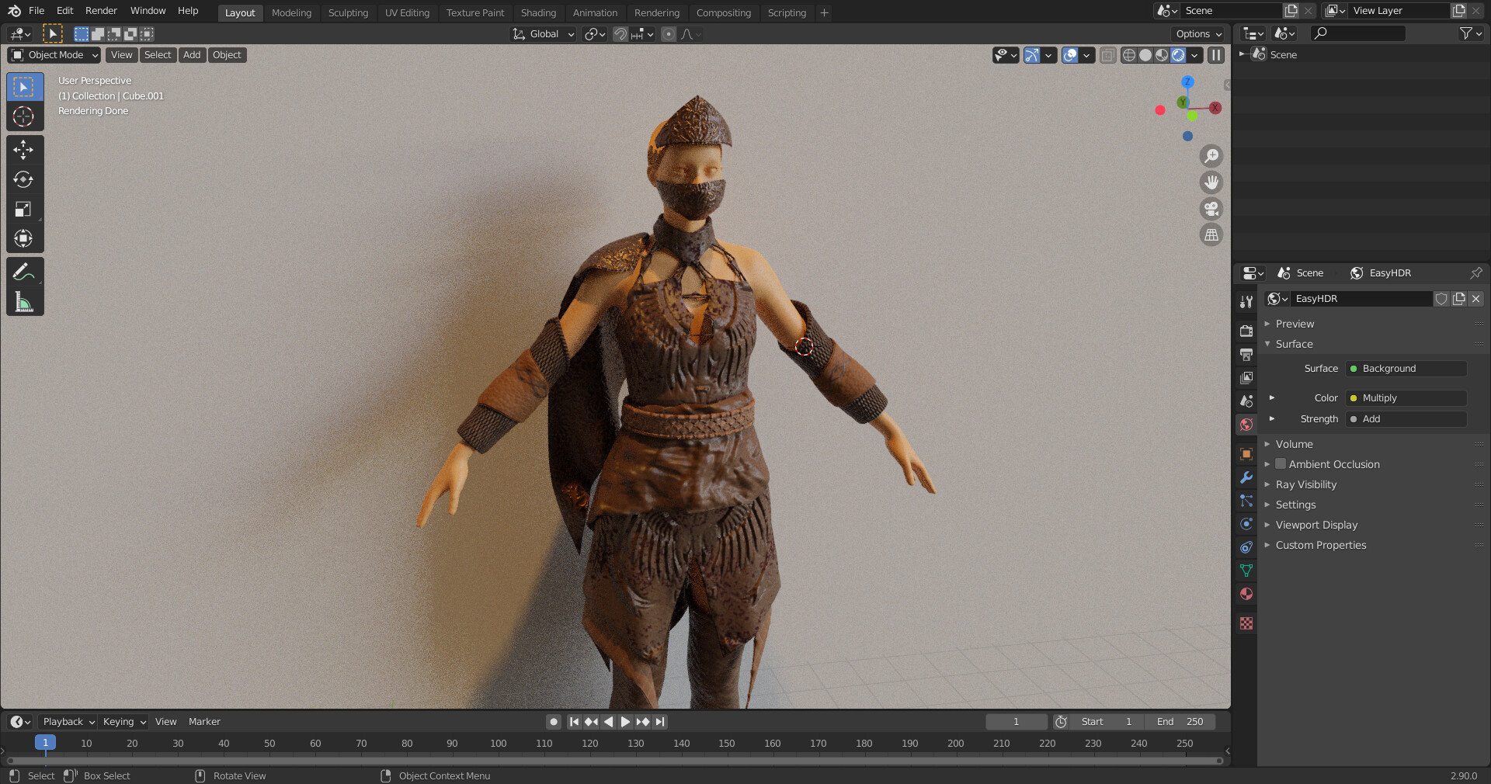This screenshot has width=1491, height=784.
Task: Enable the Ambient Occlusion checkbox
Action: (x=1281, y=464)
